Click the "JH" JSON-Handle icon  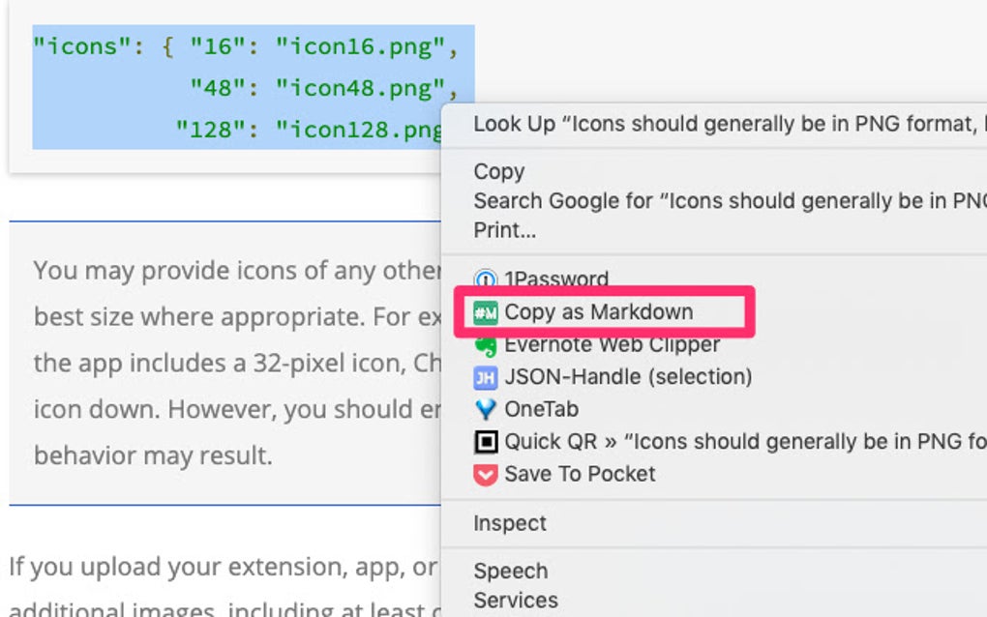click(488, 376)
